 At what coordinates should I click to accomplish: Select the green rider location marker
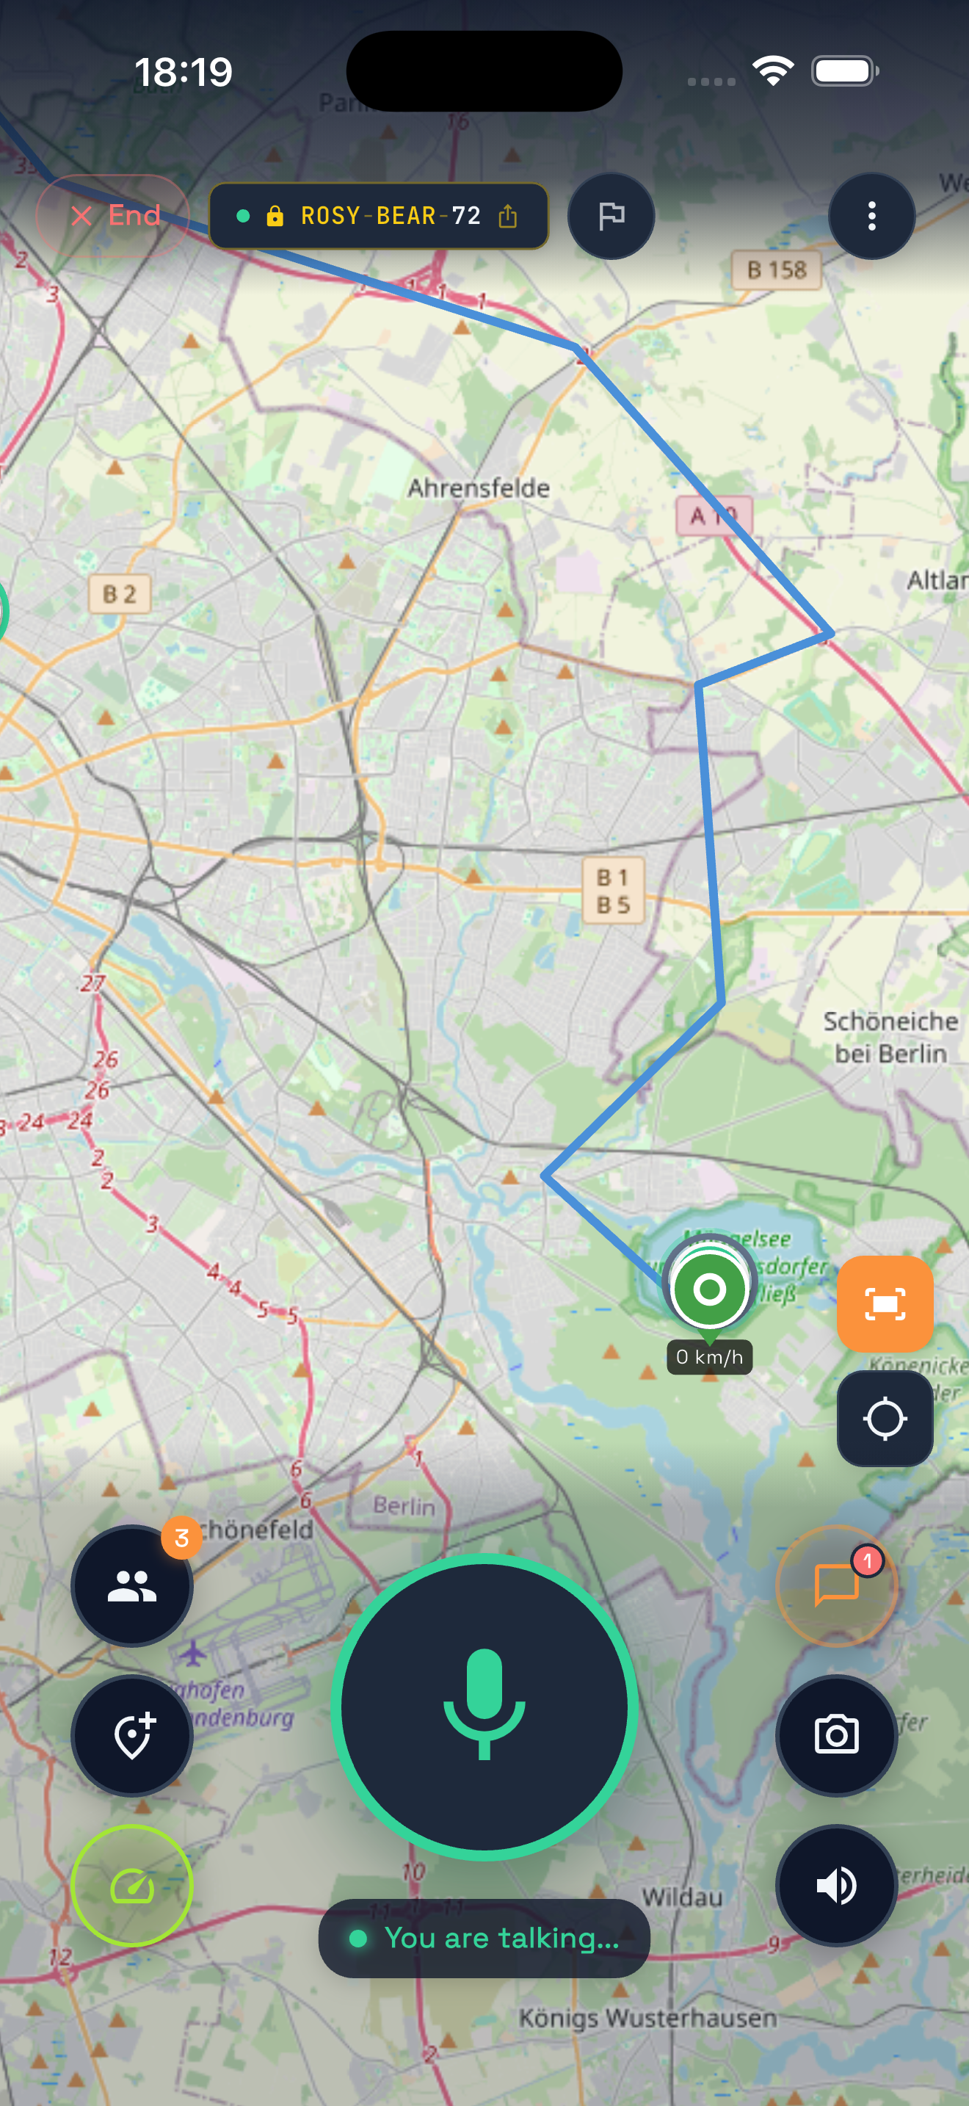(x=709, y=1289)
